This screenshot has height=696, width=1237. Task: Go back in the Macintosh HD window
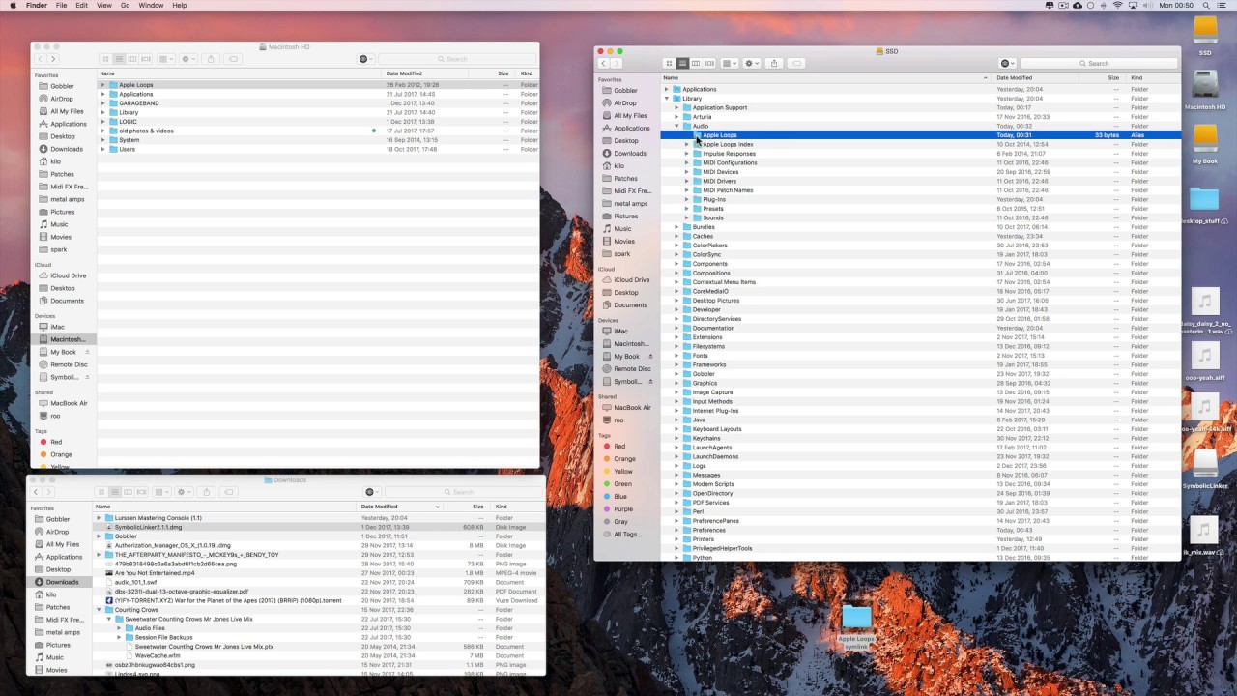pyautogui.click(x=41, y=59)
